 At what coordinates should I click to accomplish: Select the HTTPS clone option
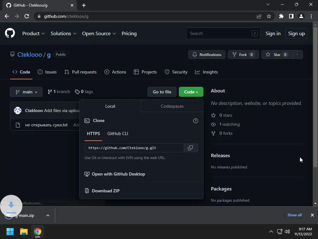[x=93, y=134]
